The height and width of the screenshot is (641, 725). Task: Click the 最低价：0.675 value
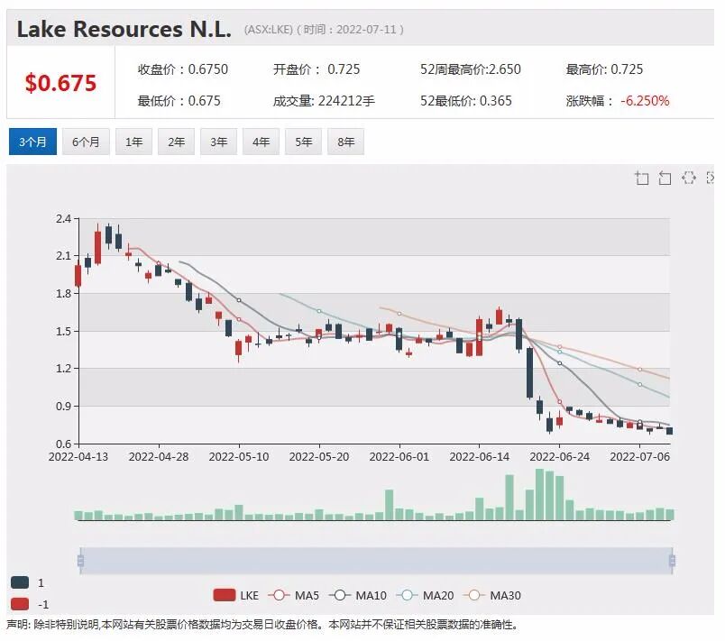pyautogui.click(x=179, y=101)
